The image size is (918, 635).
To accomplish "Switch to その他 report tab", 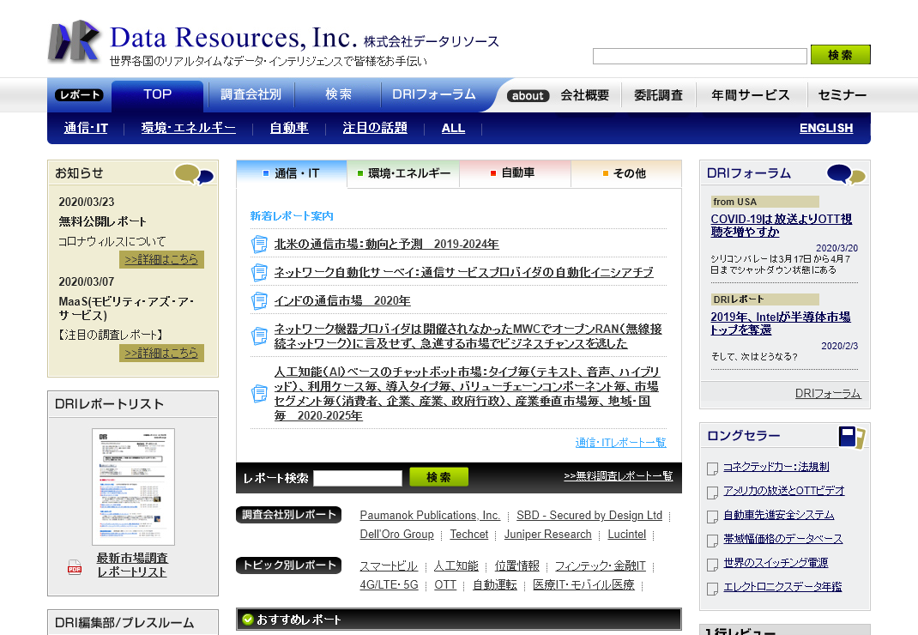I will click(x=626, y=173).
